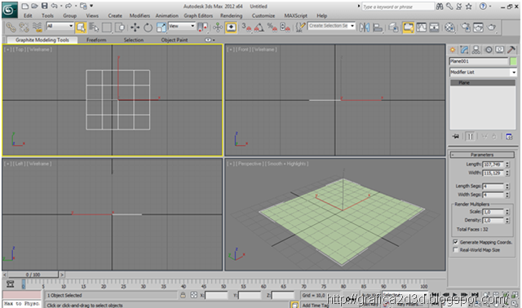Open the Material Editor
The height and width of the screenshot is (308, 522).
[x=449, y=27]
